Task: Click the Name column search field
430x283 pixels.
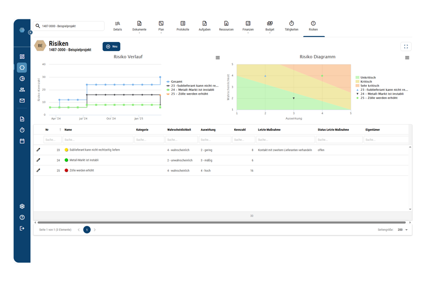Action: 98,140
